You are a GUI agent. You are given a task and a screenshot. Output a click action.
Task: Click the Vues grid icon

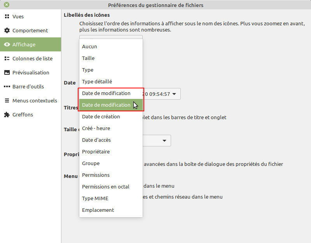(x=7, y=16)
